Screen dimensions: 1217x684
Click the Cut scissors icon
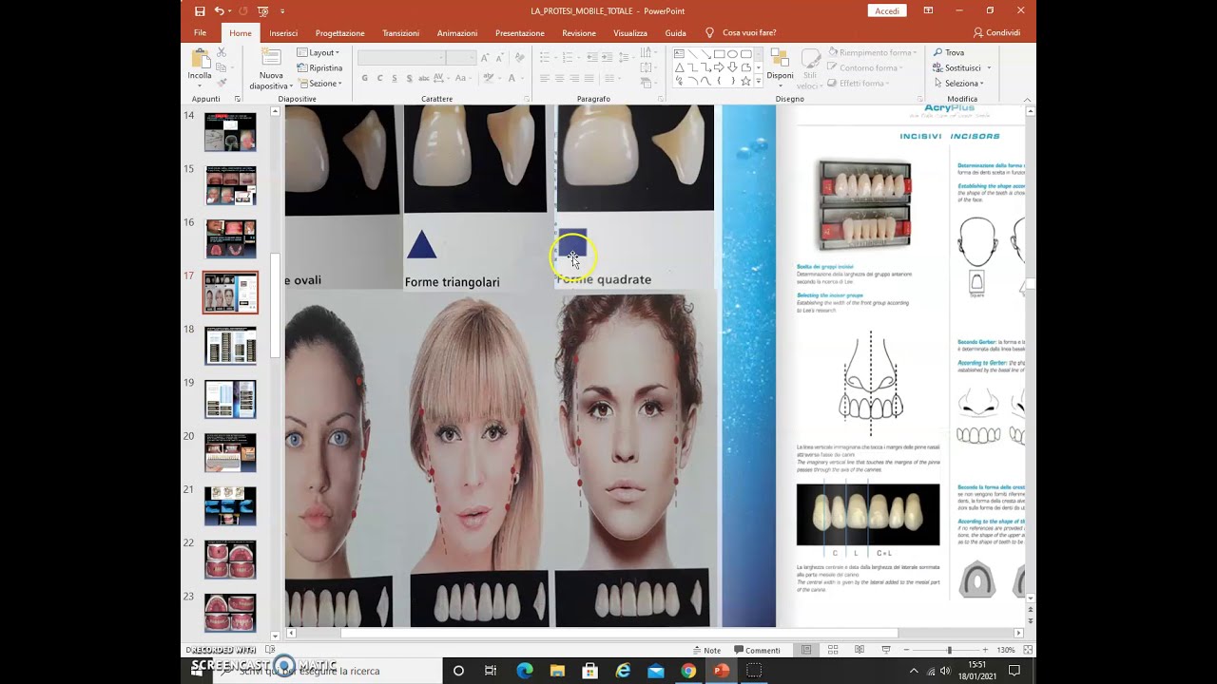(222, 52)
